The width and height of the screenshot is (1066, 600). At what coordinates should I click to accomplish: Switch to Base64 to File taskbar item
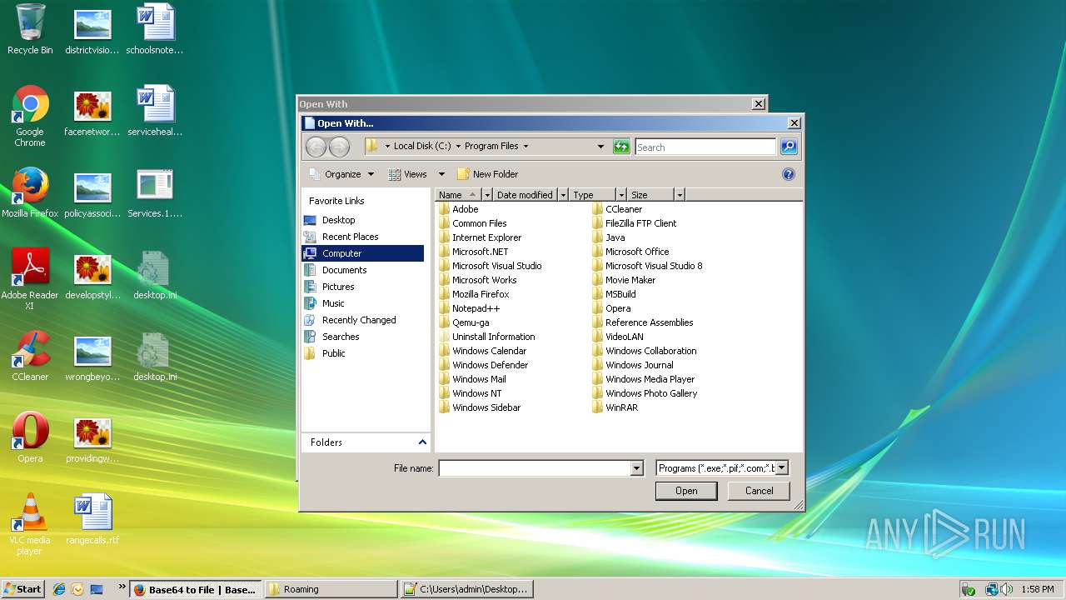pos(196,589)
